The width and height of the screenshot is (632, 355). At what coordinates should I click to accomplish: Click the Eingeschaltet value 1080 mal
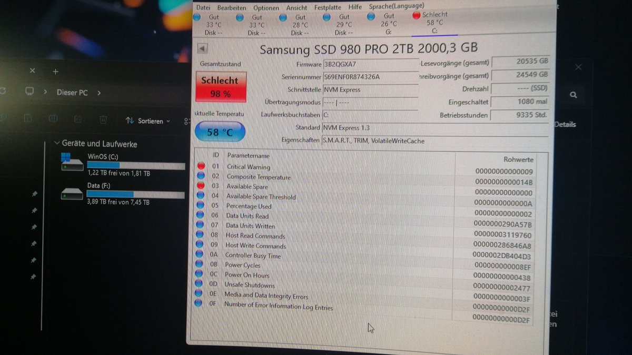pyautogui.click(x=520, y=102)
